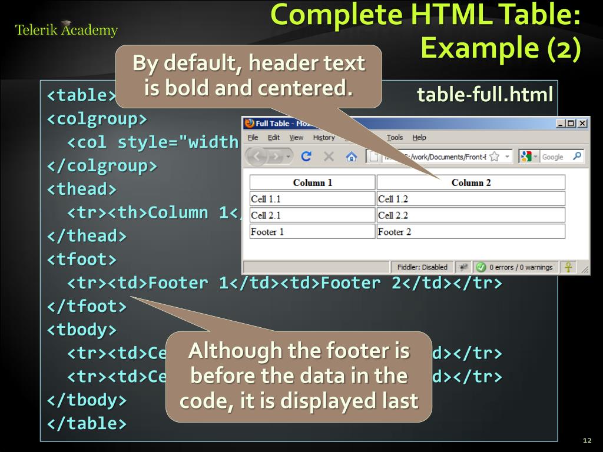Click the small icon right of Fiddler status
Screen dimensions: 603x452
[464, 267]
